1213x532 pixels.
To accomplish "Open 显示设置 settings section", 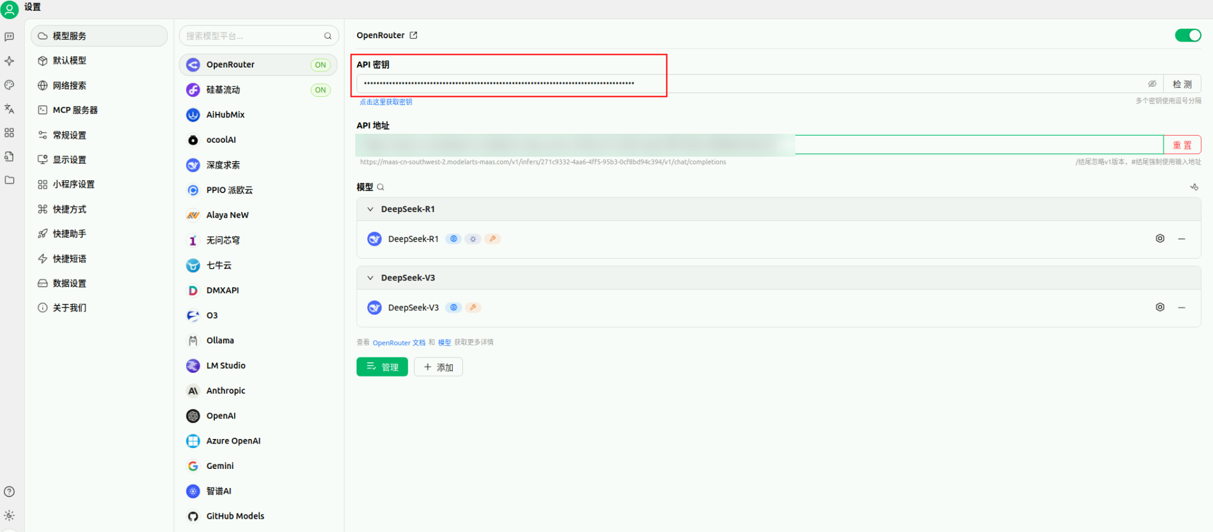I will (x=99, y=159).
